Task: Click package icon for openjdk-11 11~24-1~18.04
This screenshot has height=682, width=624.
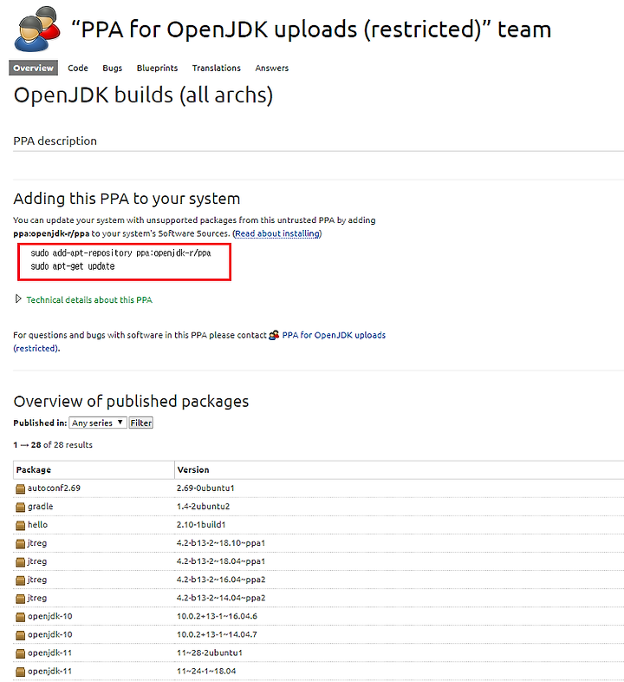Action: point(21,672)
